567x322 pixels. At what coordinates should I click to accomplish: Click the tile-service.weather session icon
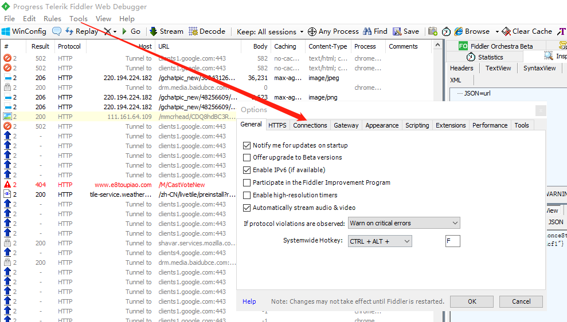[7, 194]
